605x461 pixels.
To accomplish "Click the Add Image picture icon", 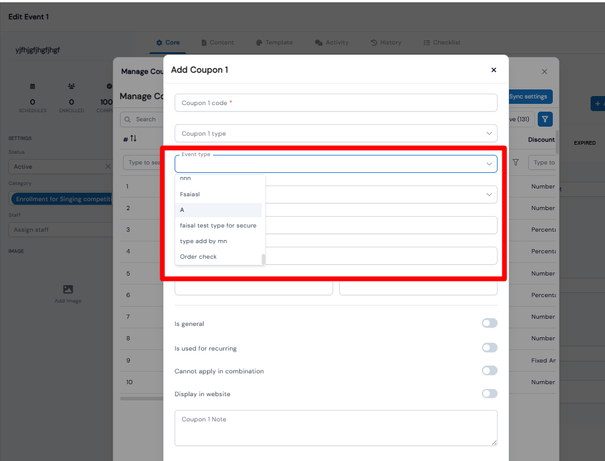I will pos(68,289).
